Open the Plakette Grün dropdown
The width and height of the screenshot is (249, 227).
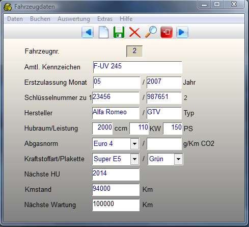pyautogui.click(x=178, y=159)
